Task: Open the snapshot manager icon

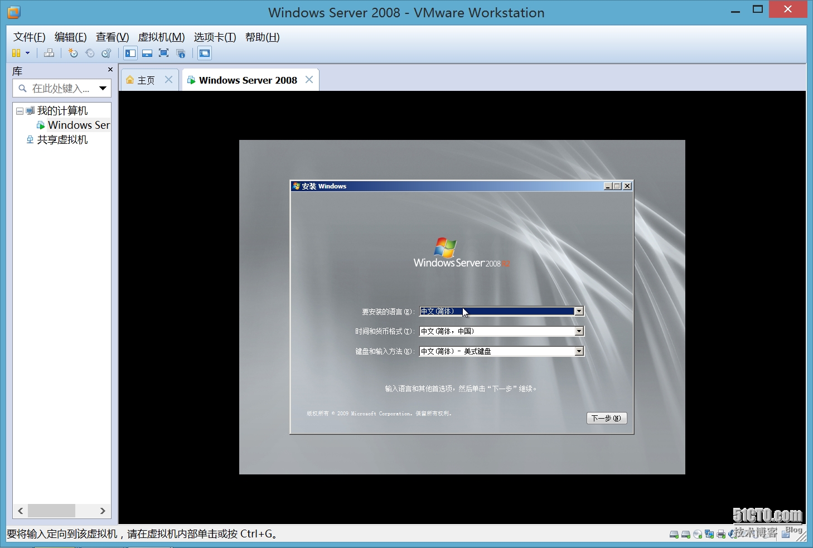Action: (106, 53)
